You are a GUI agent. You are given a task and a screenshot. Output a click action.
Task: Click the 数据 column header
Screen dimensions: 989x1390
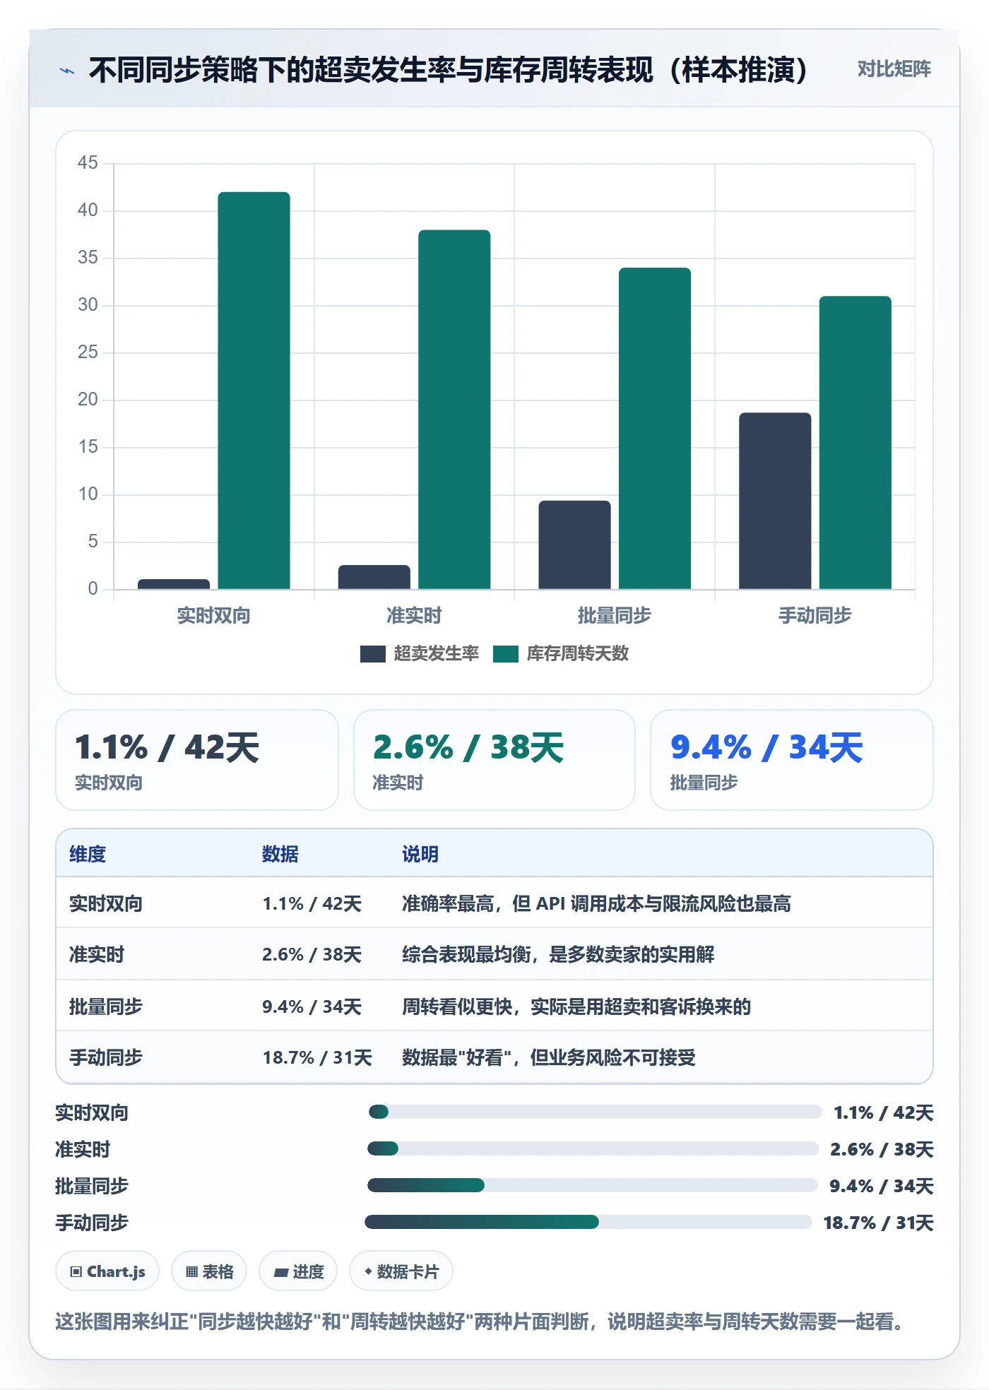click(x=280, y=854)
